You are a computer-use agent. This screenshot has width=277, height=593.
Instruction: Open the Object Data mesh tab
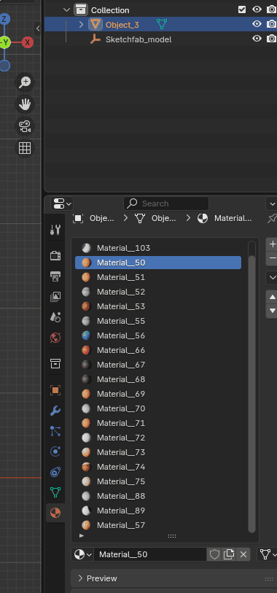click(x=55, y=492)
